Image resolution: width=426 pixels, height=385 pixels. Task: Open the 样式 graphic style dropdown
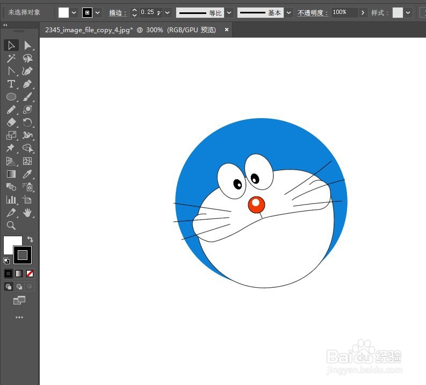tap(408, 12)
